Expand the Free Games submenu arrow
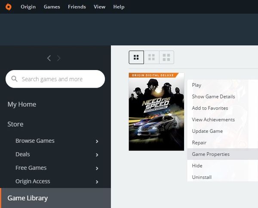Viewport: 258px width, 208px height. pos(97,168)
